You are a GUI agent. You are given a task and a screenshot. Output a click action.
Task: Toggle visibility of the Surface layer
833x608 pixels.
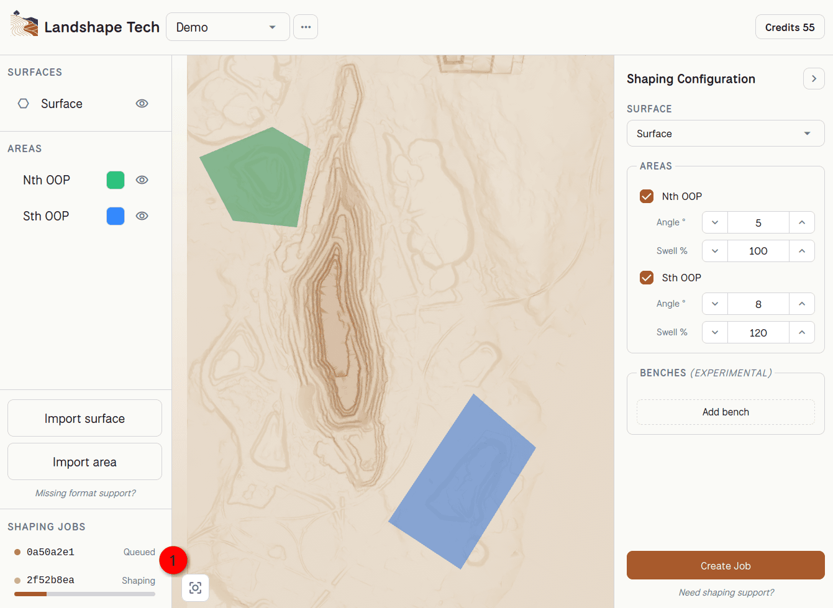click(142, 104)
